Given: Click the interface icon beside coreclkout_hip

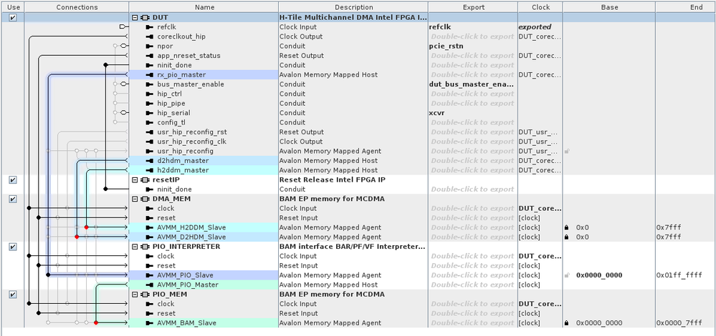Looking at the screenshot, I should click(x=150, y=36).
